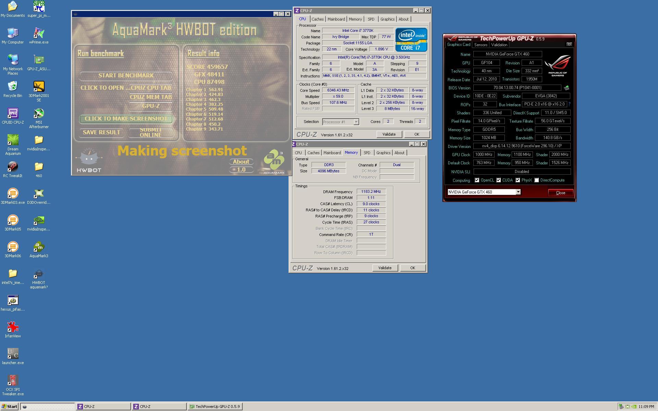Switch to Mainboard tab in upper CPU-Z

pyautogui.click(x=336, y=19)
